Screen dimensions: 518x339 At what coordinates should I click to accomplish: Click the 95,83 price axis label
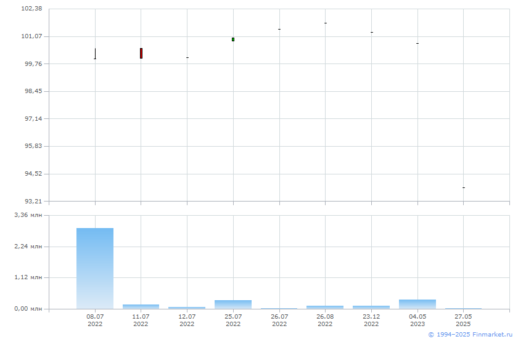coord(33,146)
